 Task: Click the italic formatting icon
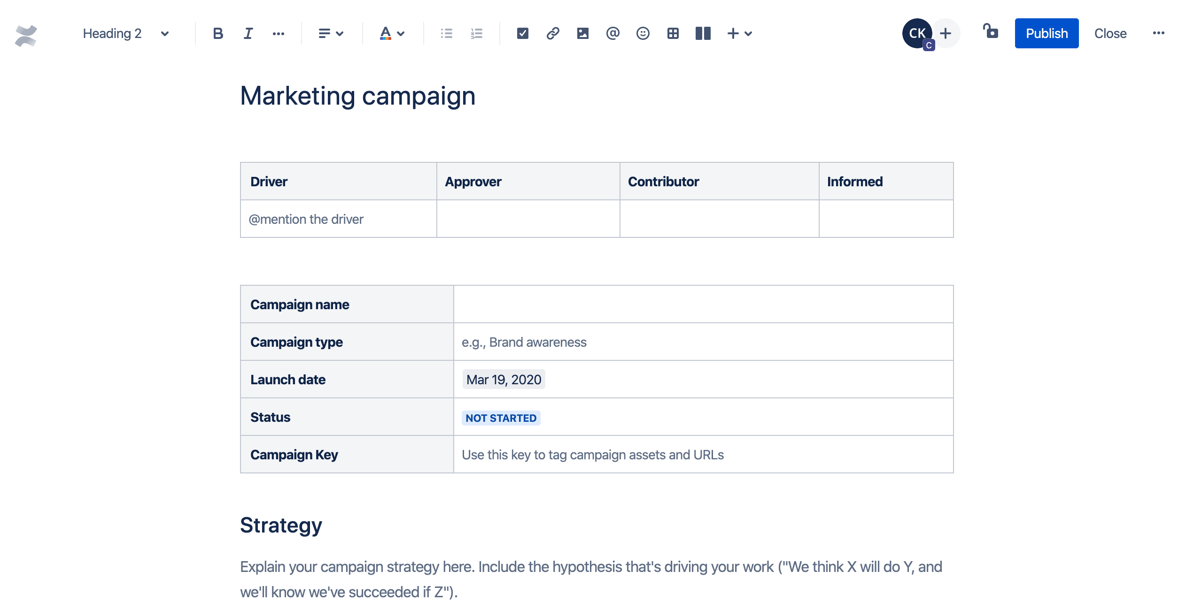247,33
